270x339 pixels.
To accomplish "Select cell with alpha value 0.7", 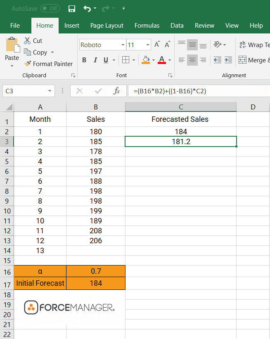I will click(x=96, y=271).
